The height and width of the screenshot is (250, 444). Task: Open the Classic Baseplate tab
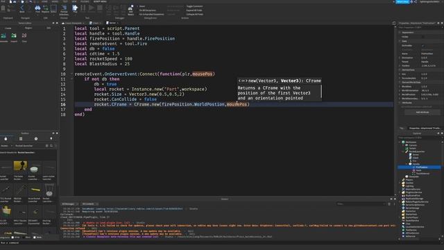pyautogui.click(x=73, y=23)
